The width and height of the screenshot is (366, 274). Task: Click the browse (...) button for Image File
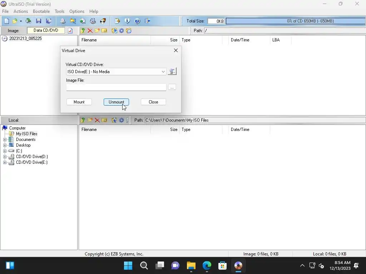pos(172,87)
